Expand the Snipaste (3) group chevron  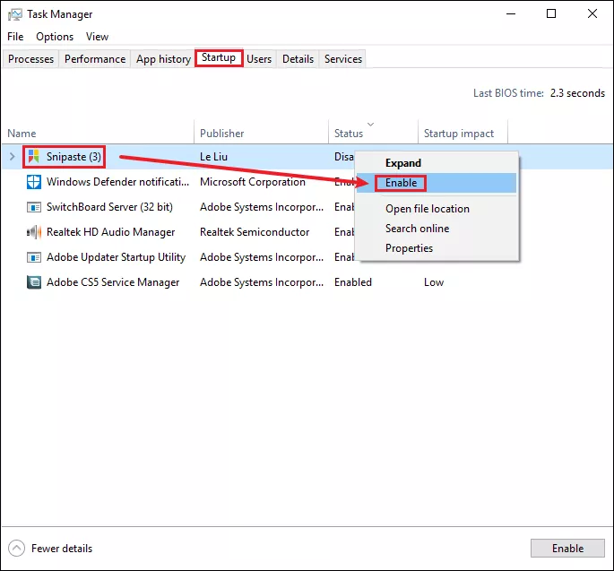(x=13, y=157)
